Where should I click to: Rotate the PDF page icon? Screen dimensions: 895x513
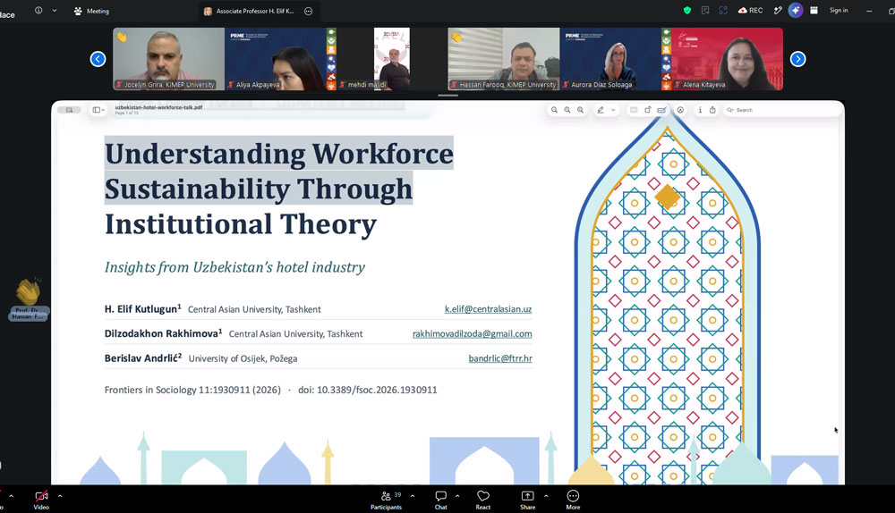[648, 110]
